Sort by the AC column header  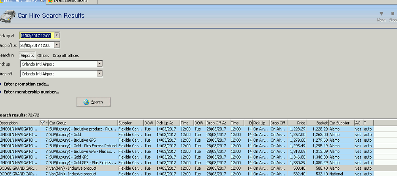pyautogui.click(x=359, y=123)
